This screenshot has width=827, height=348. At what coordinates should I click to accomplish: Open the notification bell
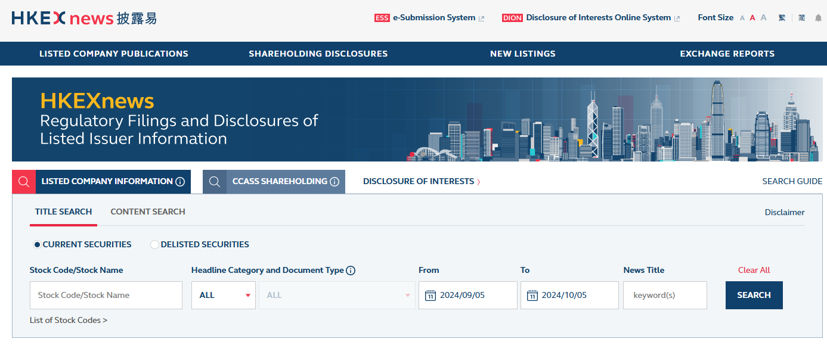(x=818, y=18)
